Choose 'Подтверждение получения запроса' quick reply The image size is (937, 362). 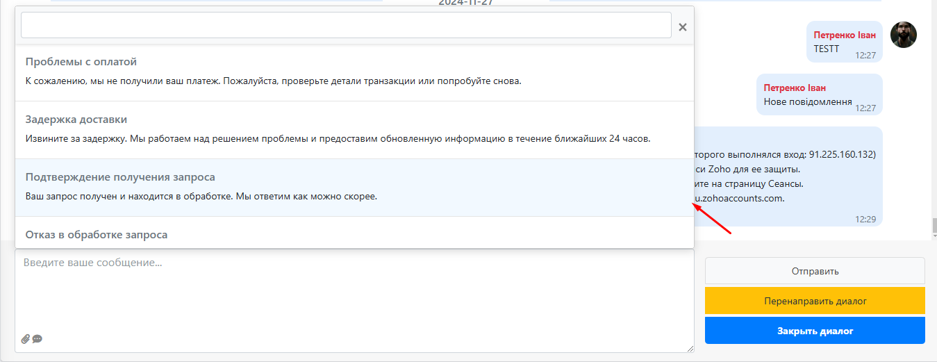click(354, 188)
